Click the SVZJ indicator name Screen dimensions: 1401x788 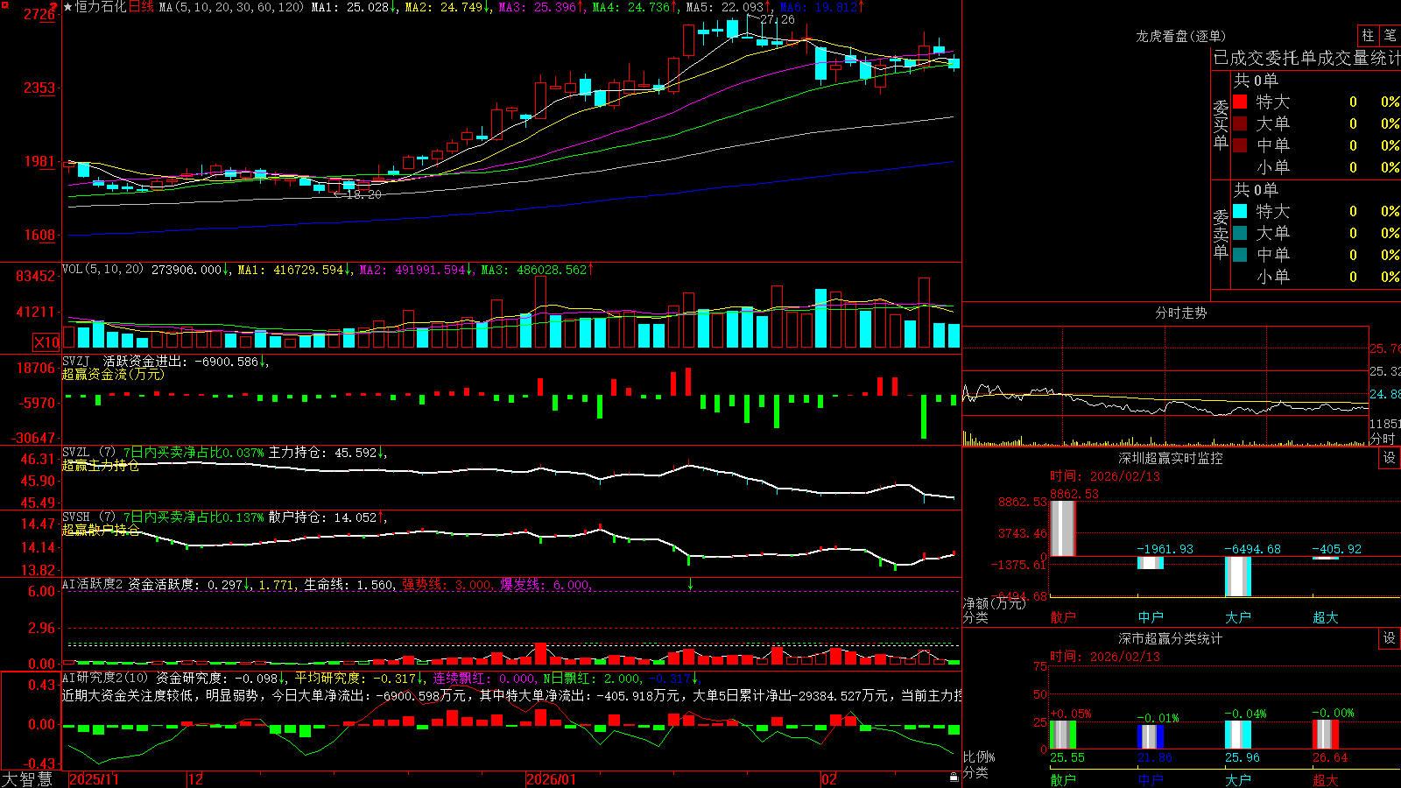pos(76,361)
